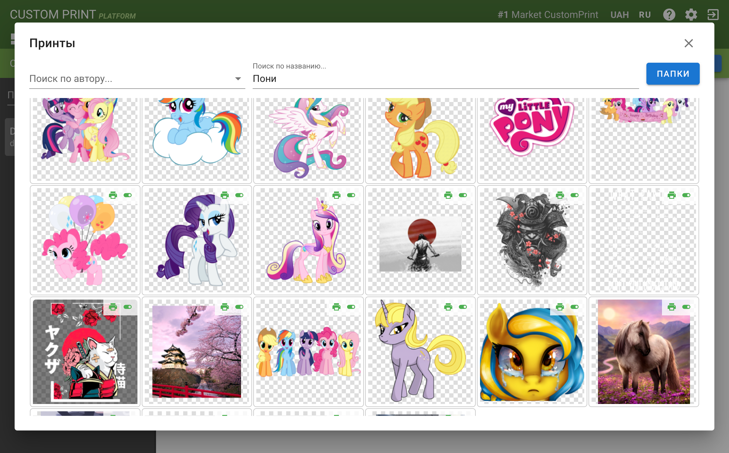Image resolution: width=729 pixels, height=453 pixels.
Task: Open the help question mark icon
Action: tap(669, 15)
